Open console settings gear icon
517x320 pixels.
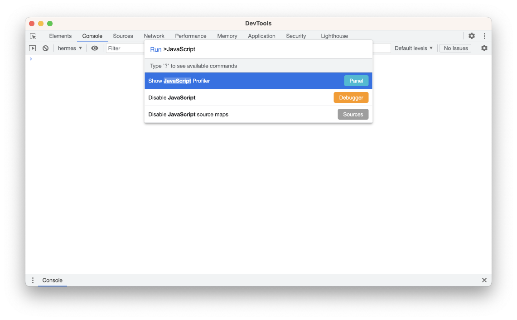[484, 48]
